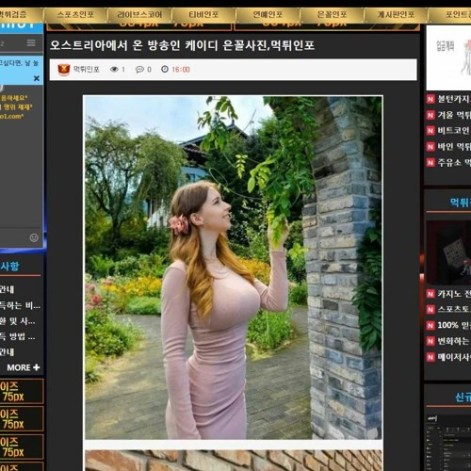Open the sidebar link starting with 비트코인

454,131
